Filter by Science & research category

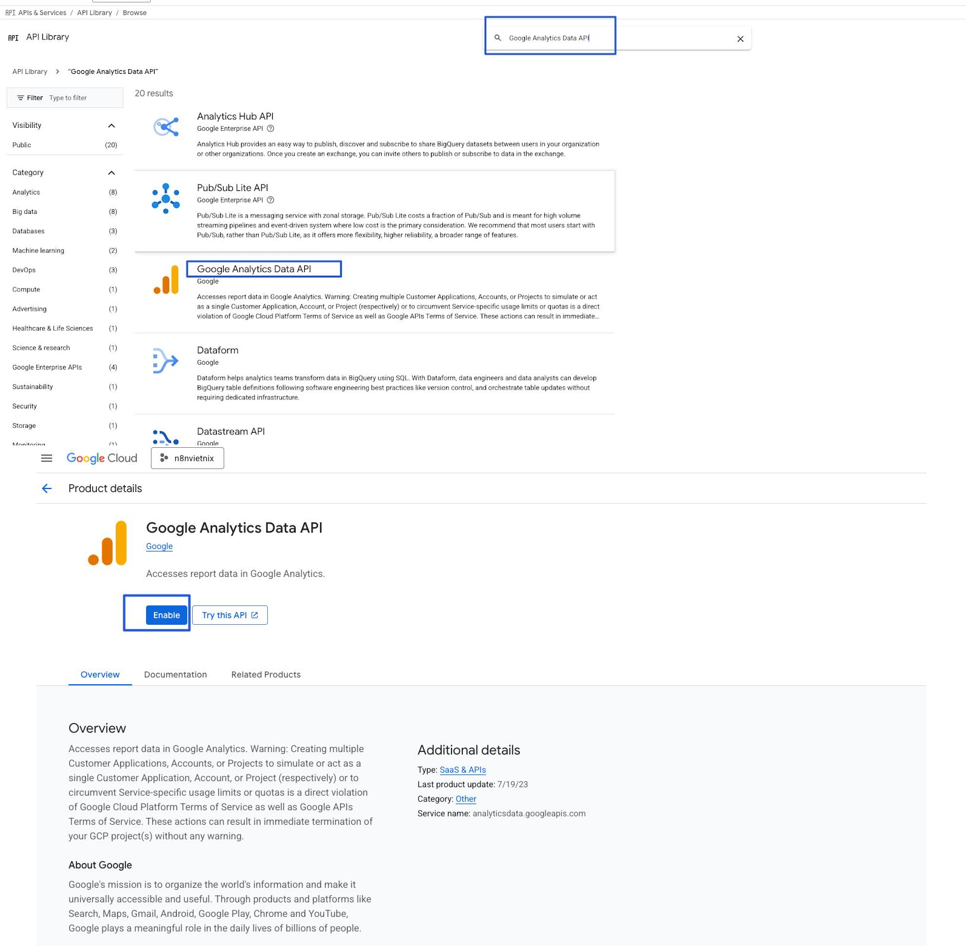coord(65,347)
